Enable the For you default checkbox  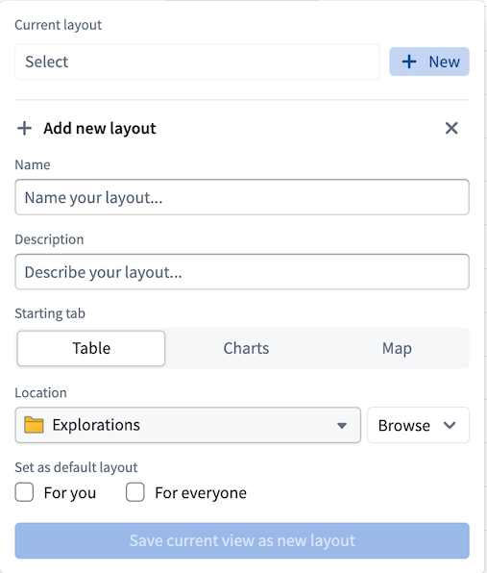pos(24,492)
